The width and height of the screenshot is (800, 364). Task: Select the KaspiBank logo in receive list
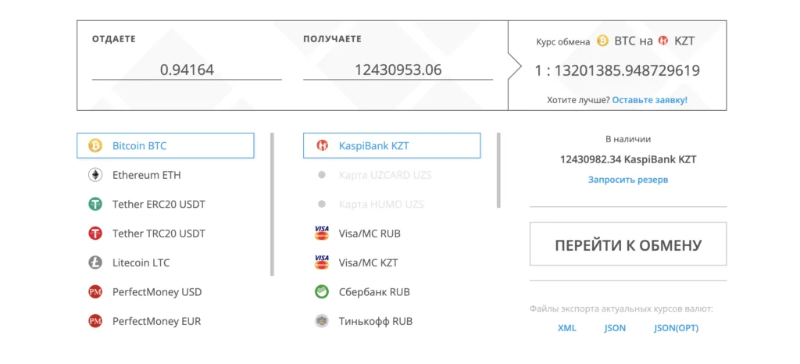[x=322, y=146]
